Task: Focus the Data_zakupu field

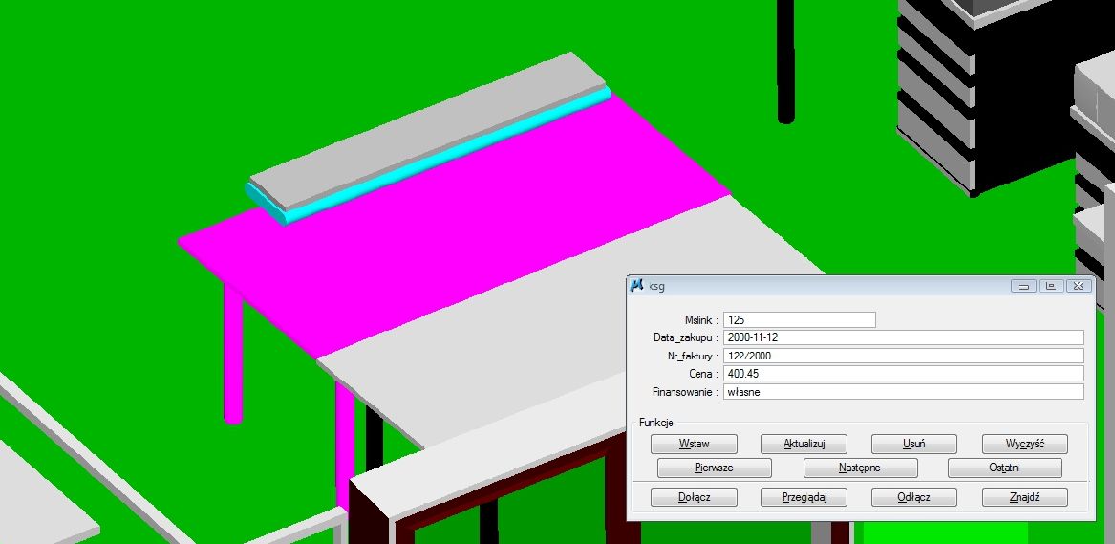Action: click(903, 337)
